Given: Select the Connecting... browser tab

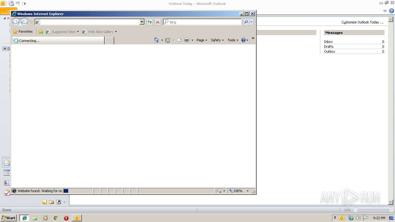Looking at the screenshot, I should pos(58,40).
